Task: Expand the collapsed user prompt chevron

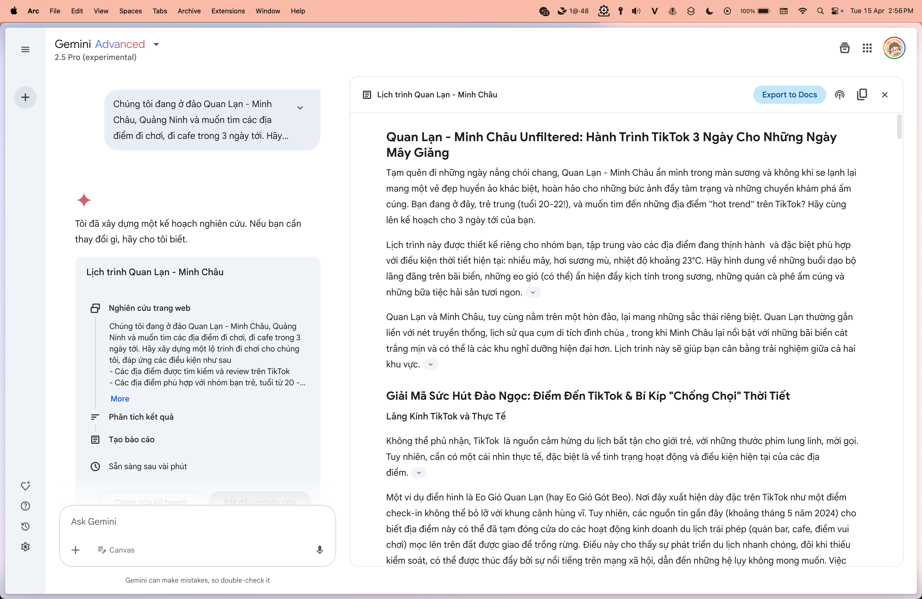Action: 300,108
